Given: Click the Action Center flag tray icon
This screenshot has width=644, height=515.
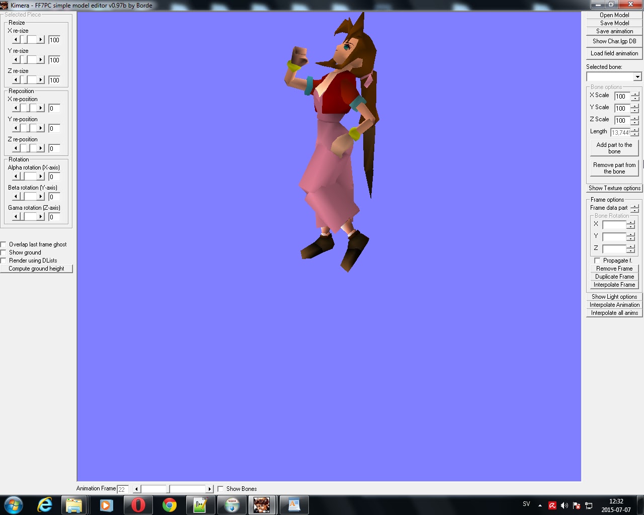Looking at the screenshot, I should 577,505.
